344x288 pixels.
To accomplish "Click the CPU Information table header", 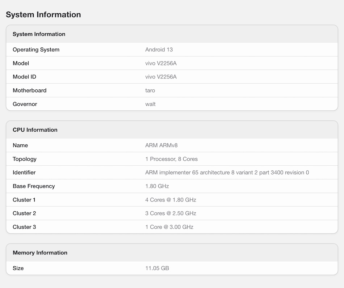I will pyautogui.click(x=35, y=130).
